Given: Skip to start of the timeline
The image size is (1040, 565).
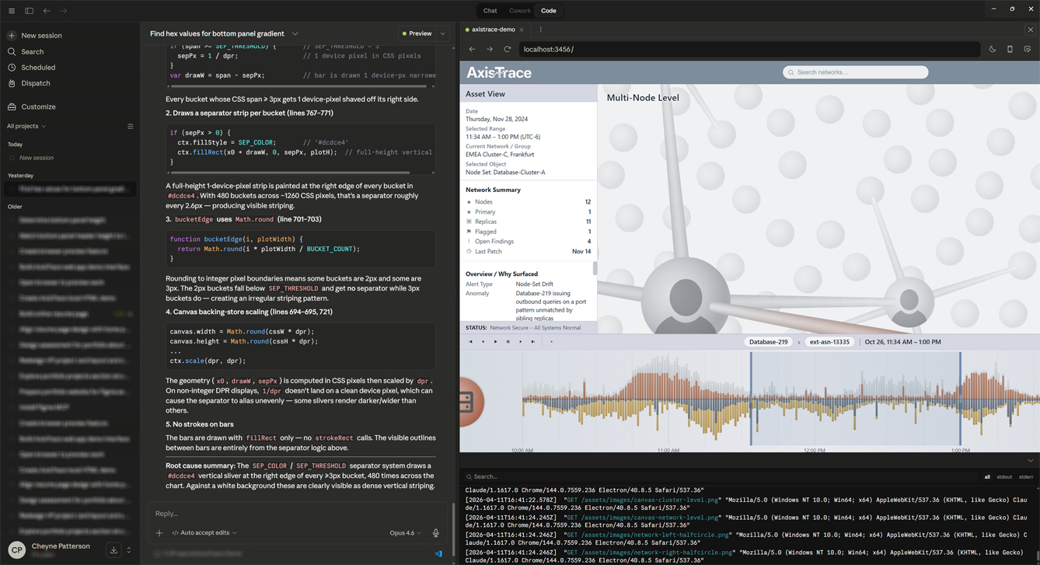Looking at the screenshot, I should pyautogui.click(x=470, y=342).
